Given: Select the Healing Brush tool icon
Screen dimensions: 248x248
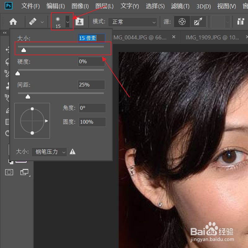Looking at the screenshot, I should click(33, 21).
